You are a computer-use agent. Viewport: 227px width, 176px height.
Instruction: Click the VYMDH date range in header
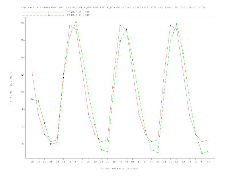(x=178, y=7)
